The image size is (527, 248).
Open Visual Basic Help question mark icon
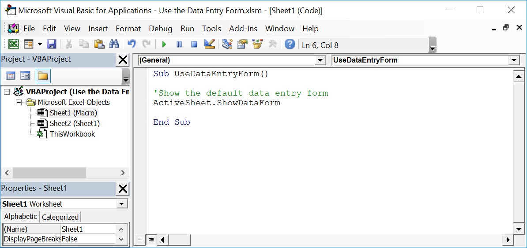pos(290,44)
